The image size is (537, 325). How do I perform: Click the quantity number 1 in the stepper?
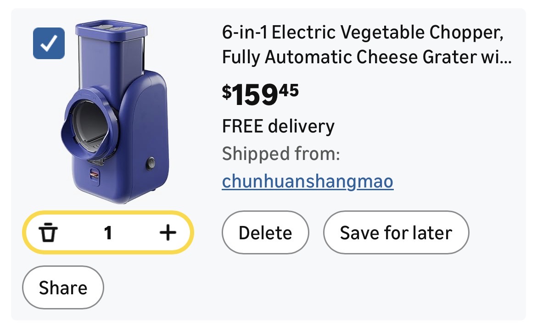108,233
